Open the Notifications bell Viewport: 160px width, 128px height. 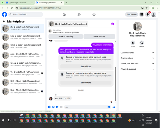pyautogui.click(x=148, y=14)
